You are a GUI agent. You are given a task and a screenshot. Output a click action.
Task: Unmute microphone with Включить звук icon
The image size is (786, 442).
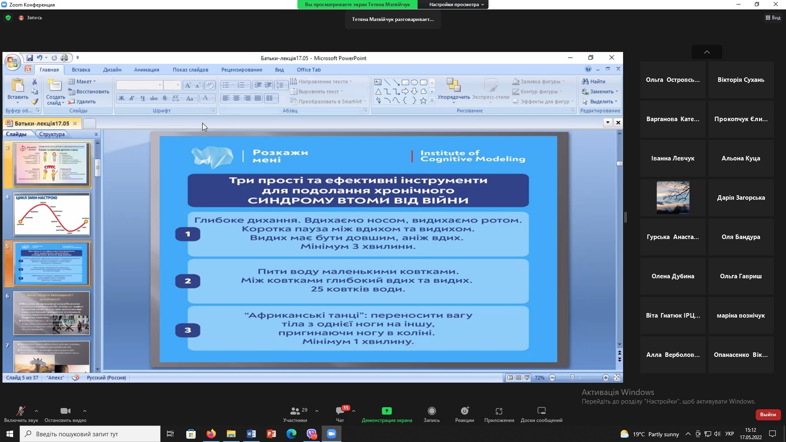coord(20,411)
